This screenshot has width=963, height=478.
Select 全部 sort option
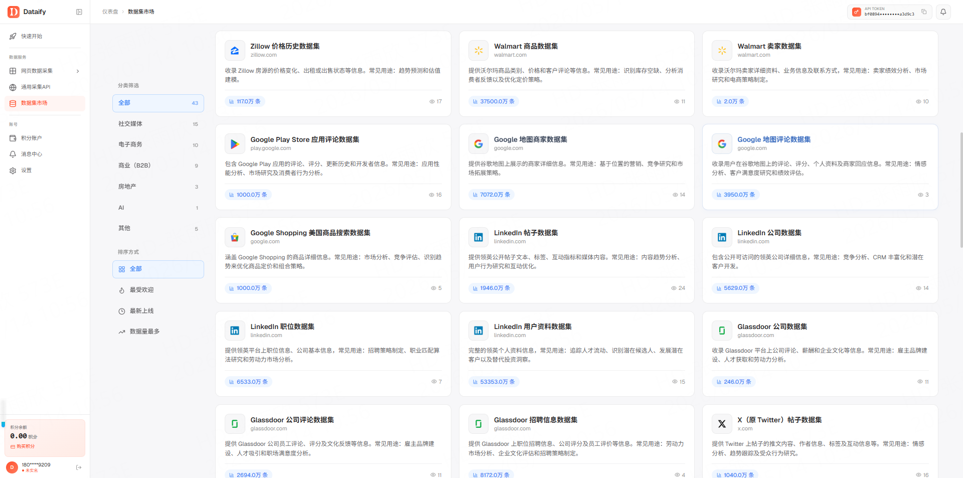point(158,269)
